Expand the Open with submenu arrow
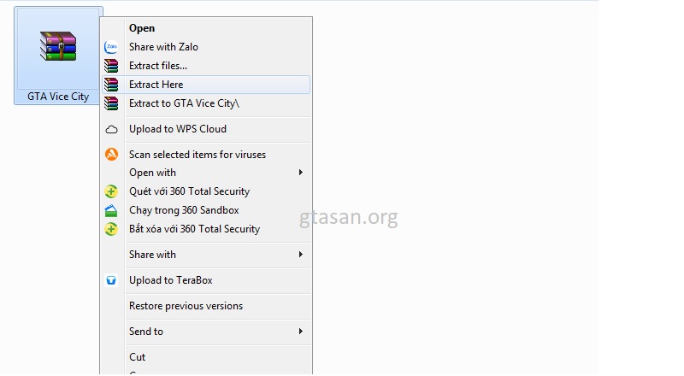 coord(300,173)
